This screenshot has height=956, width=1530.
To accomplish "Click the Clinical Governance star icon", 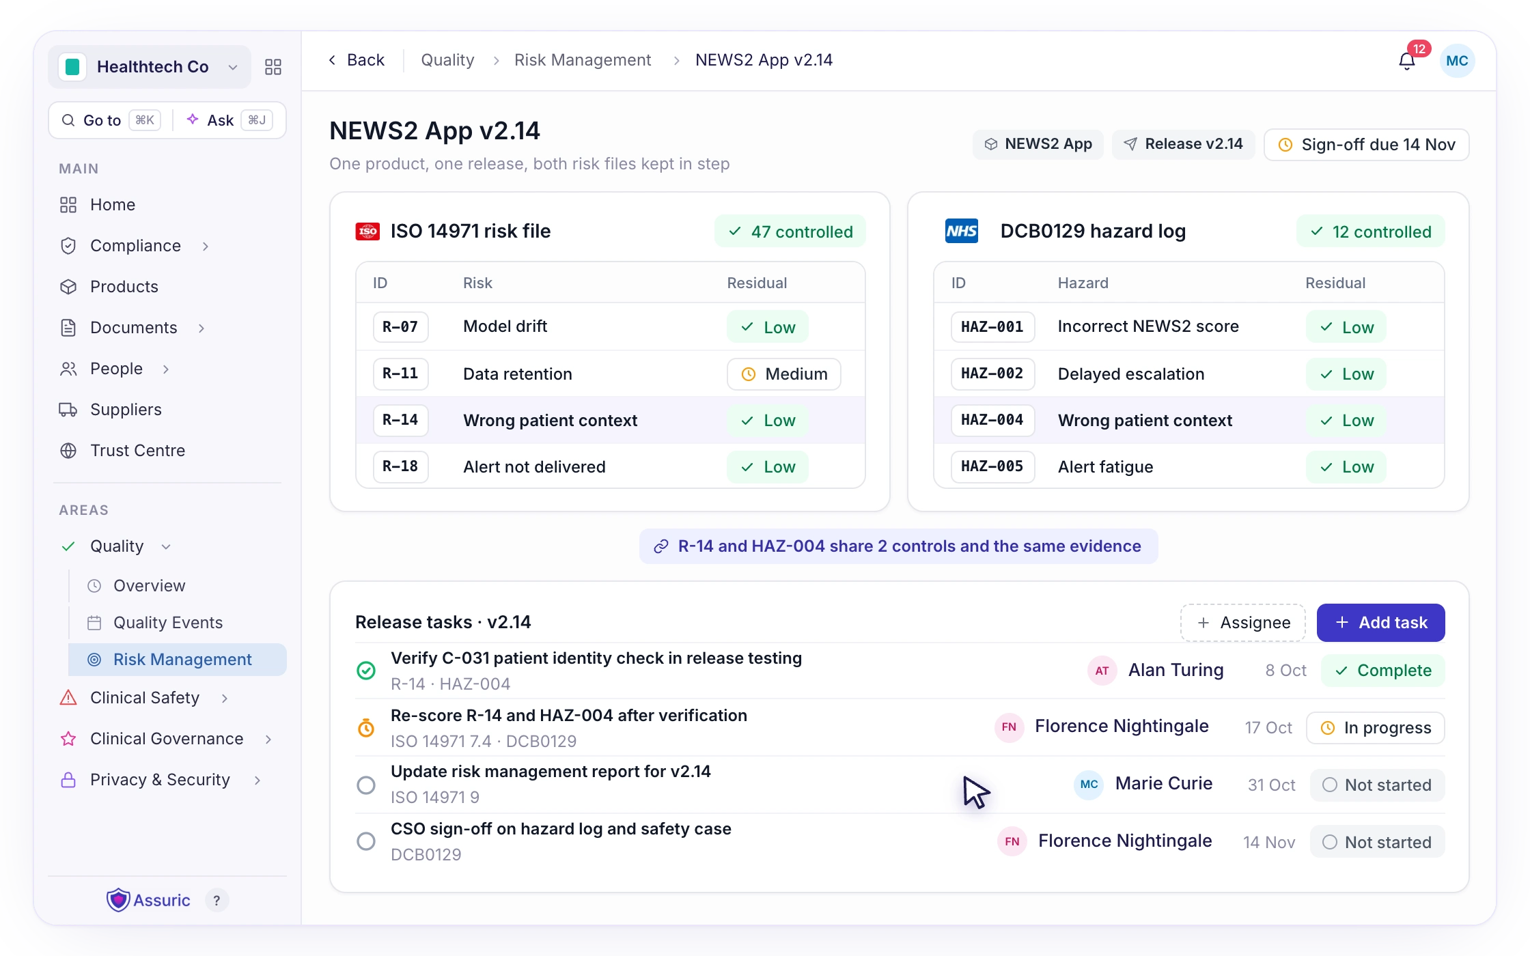I will [x=68, y=739].
